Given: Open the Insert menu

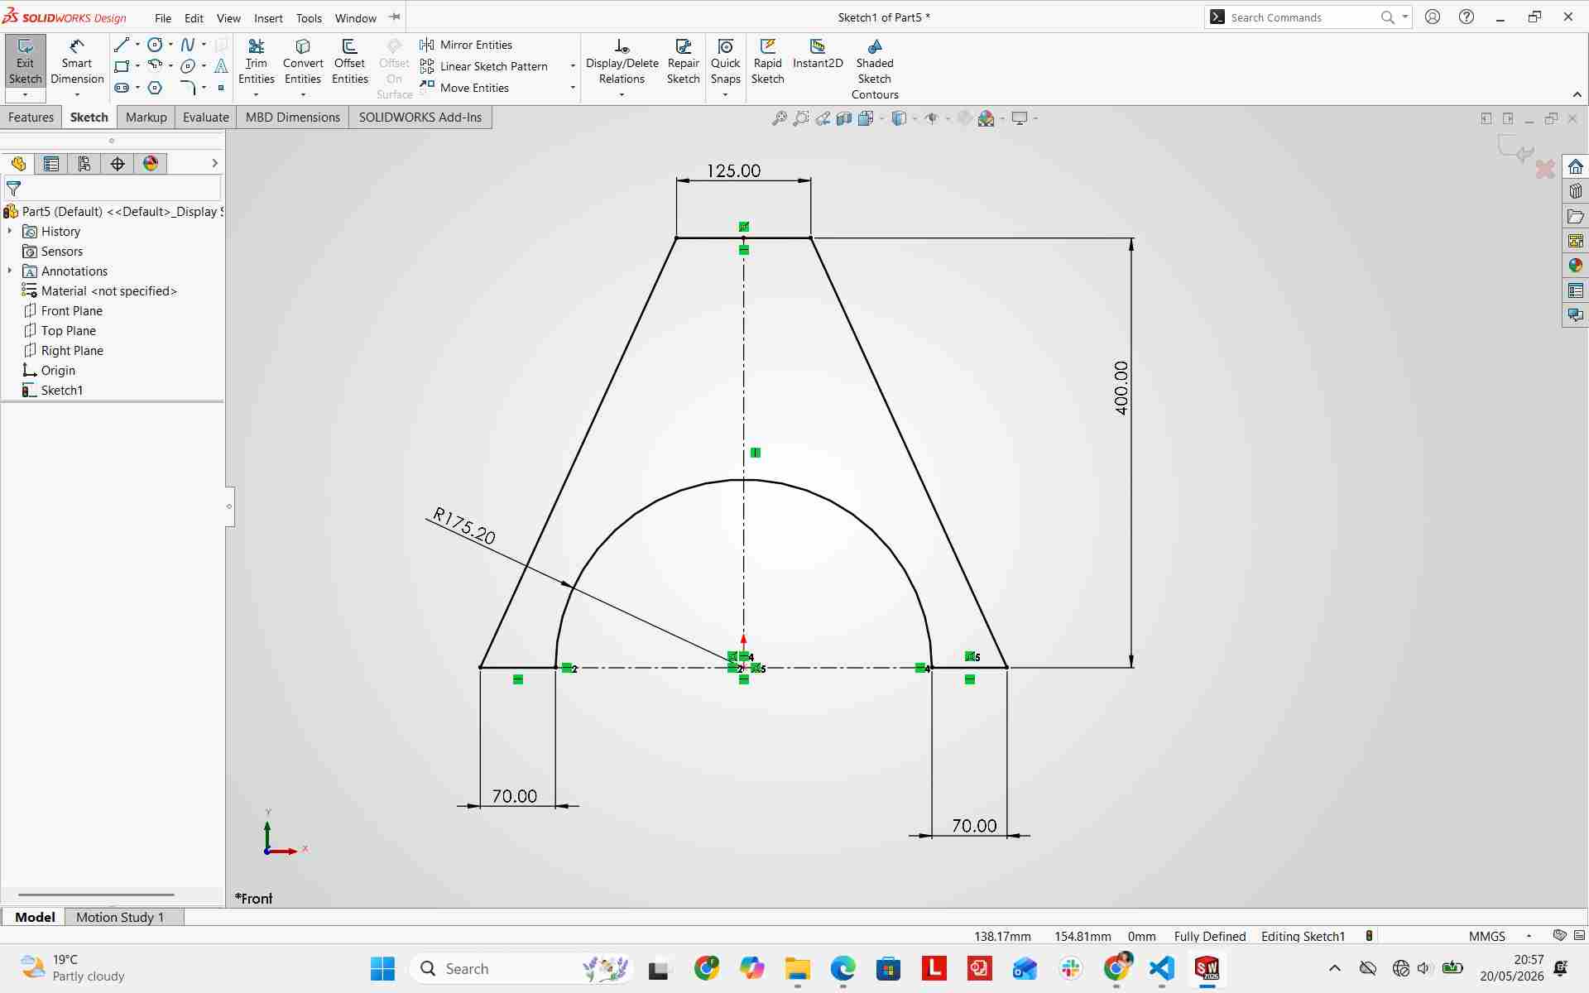Looking at the screenshot, I should (x=268, y=17).
